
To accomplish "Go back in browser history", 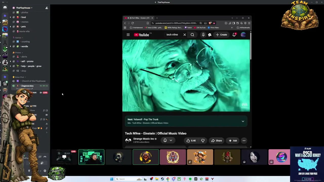I will pos(125,23).
